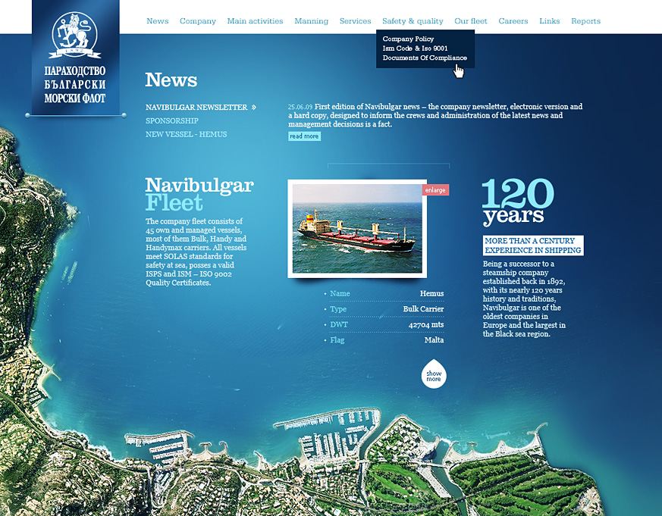Click the Cyrillic company name text
The width and height of the screenshot is (662, 516).
click(x=75, y=85)
